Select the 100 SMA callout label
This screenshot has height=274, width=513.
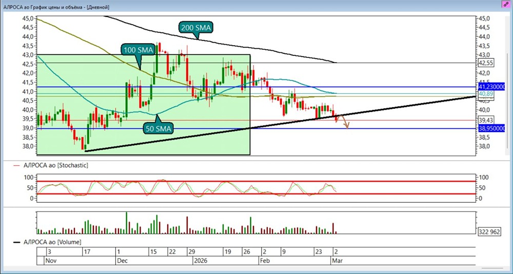[137, 50]
